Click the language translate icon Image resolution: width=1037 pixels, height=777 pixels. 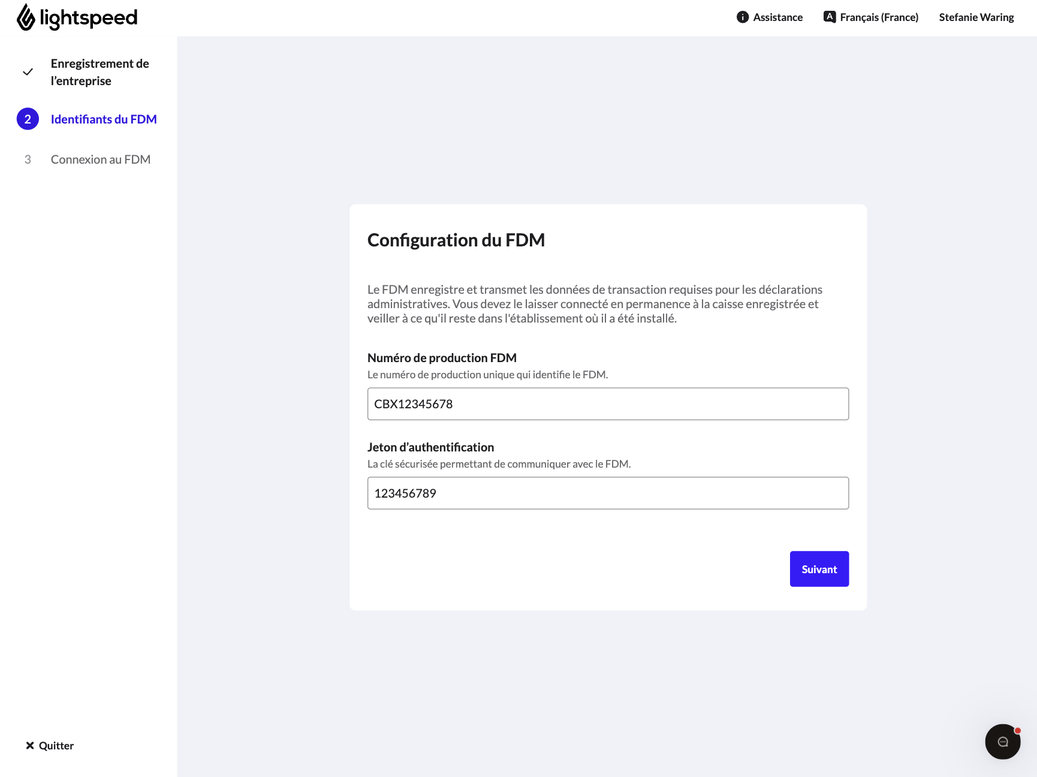point(830,17)
